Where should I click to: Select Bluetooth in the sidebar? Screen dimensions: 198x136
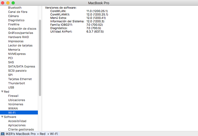pos(15,8)
